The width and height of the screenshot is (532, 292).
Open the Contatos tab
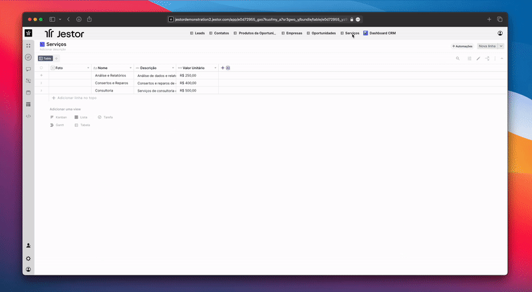219,33
